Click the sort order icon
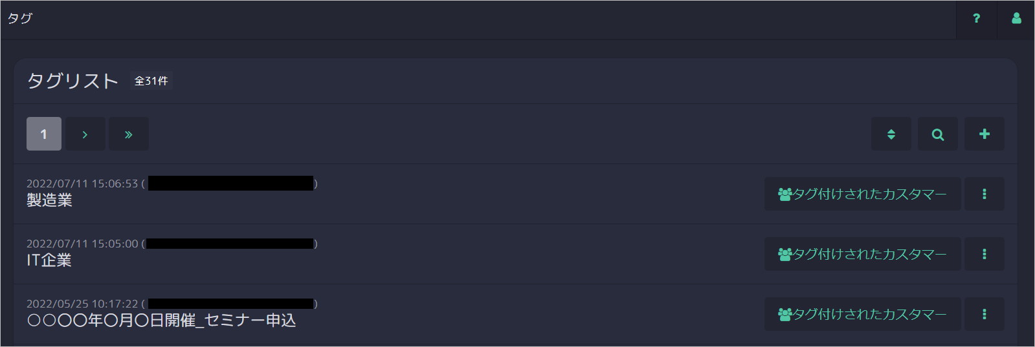1035x347 pixels. click(x=891, y=134)
